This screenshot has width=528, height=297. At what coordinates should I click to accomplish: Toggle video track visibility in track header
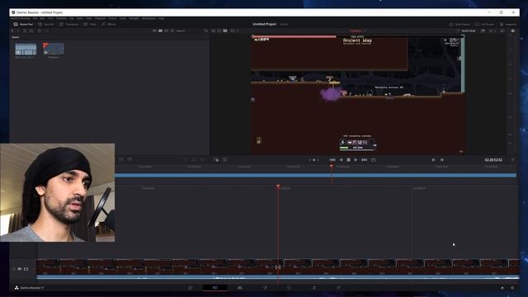click(26, 269)
